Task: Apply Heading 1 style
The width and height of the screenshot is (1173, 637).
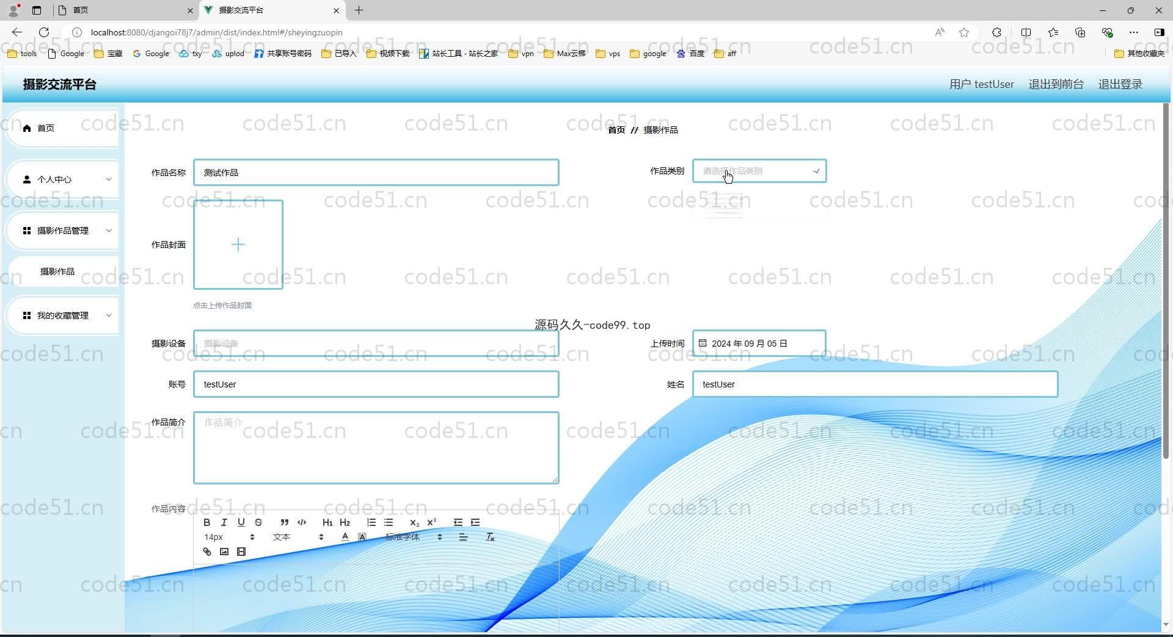Action: coord(327,522)
